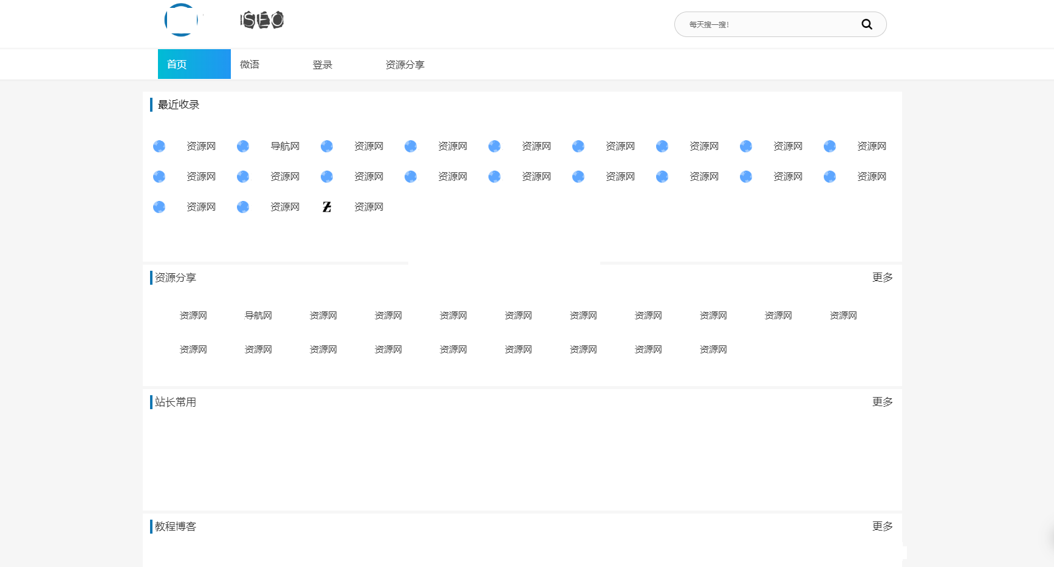Screen dimensions: 1054x567
Task: Click the globe icon next to 导航网 entry
Action: [x=243, y=146]
